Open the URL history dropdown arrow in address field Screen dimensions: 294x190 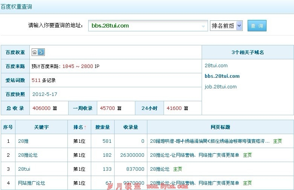pos(203,26)
